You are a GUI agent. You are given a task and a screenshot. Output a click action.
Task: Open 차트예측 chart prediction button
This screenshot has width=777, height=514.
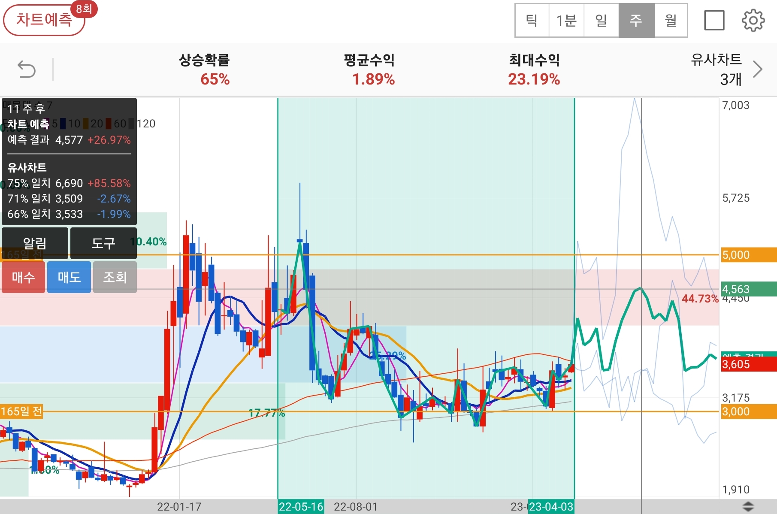click(x=44, y=20)
